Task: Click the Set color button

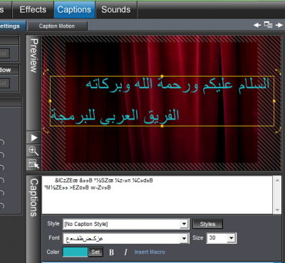Action: [95, 252]
